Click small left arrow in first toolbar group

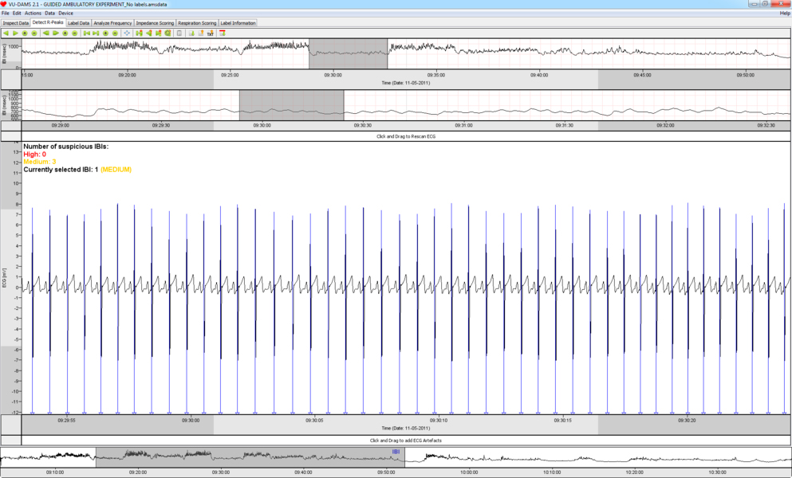click(6, 33)
